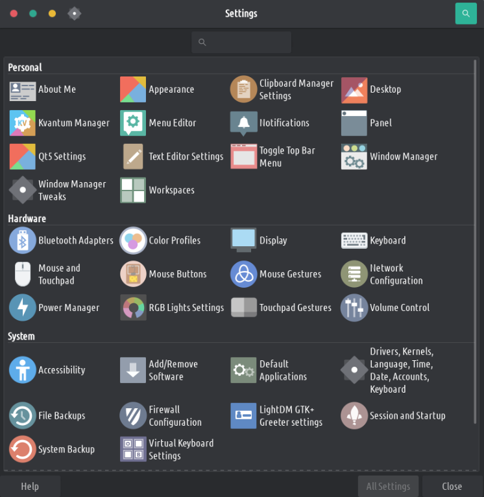Click the Close button at bottom right

452,486
